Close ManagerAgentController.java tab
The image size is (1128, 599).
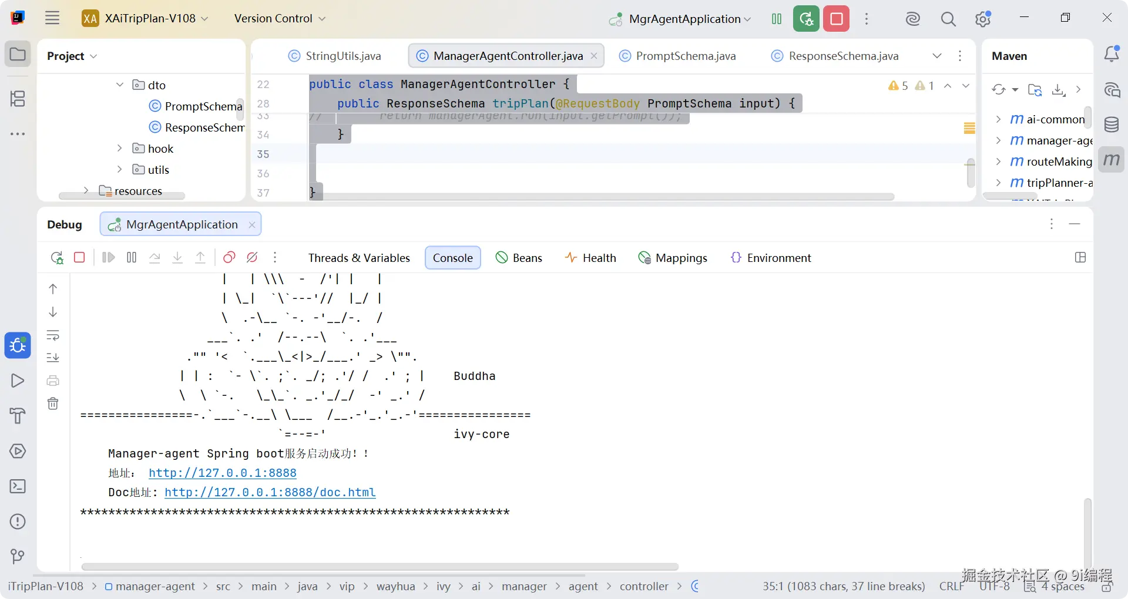pyautogui.click(x=594, y=56)
